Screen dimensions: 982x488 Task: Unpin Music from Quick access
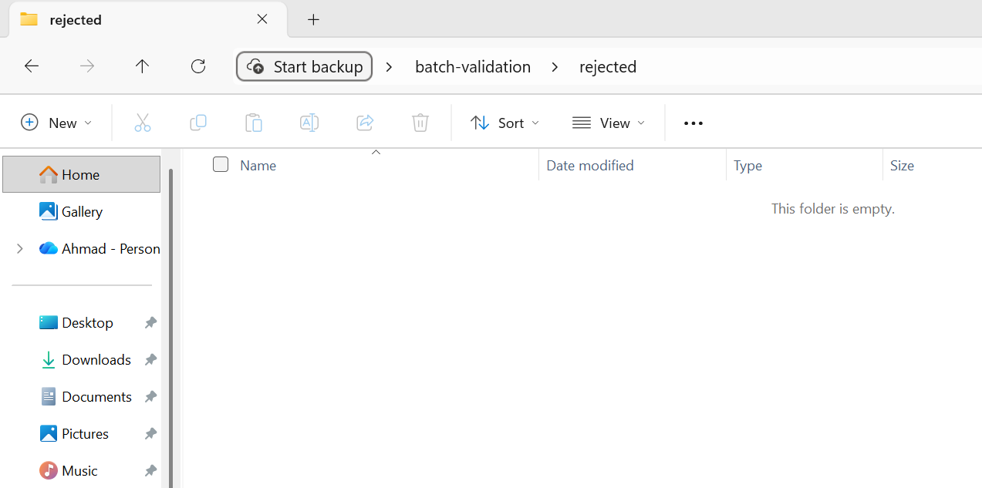[x=150, y=470]
